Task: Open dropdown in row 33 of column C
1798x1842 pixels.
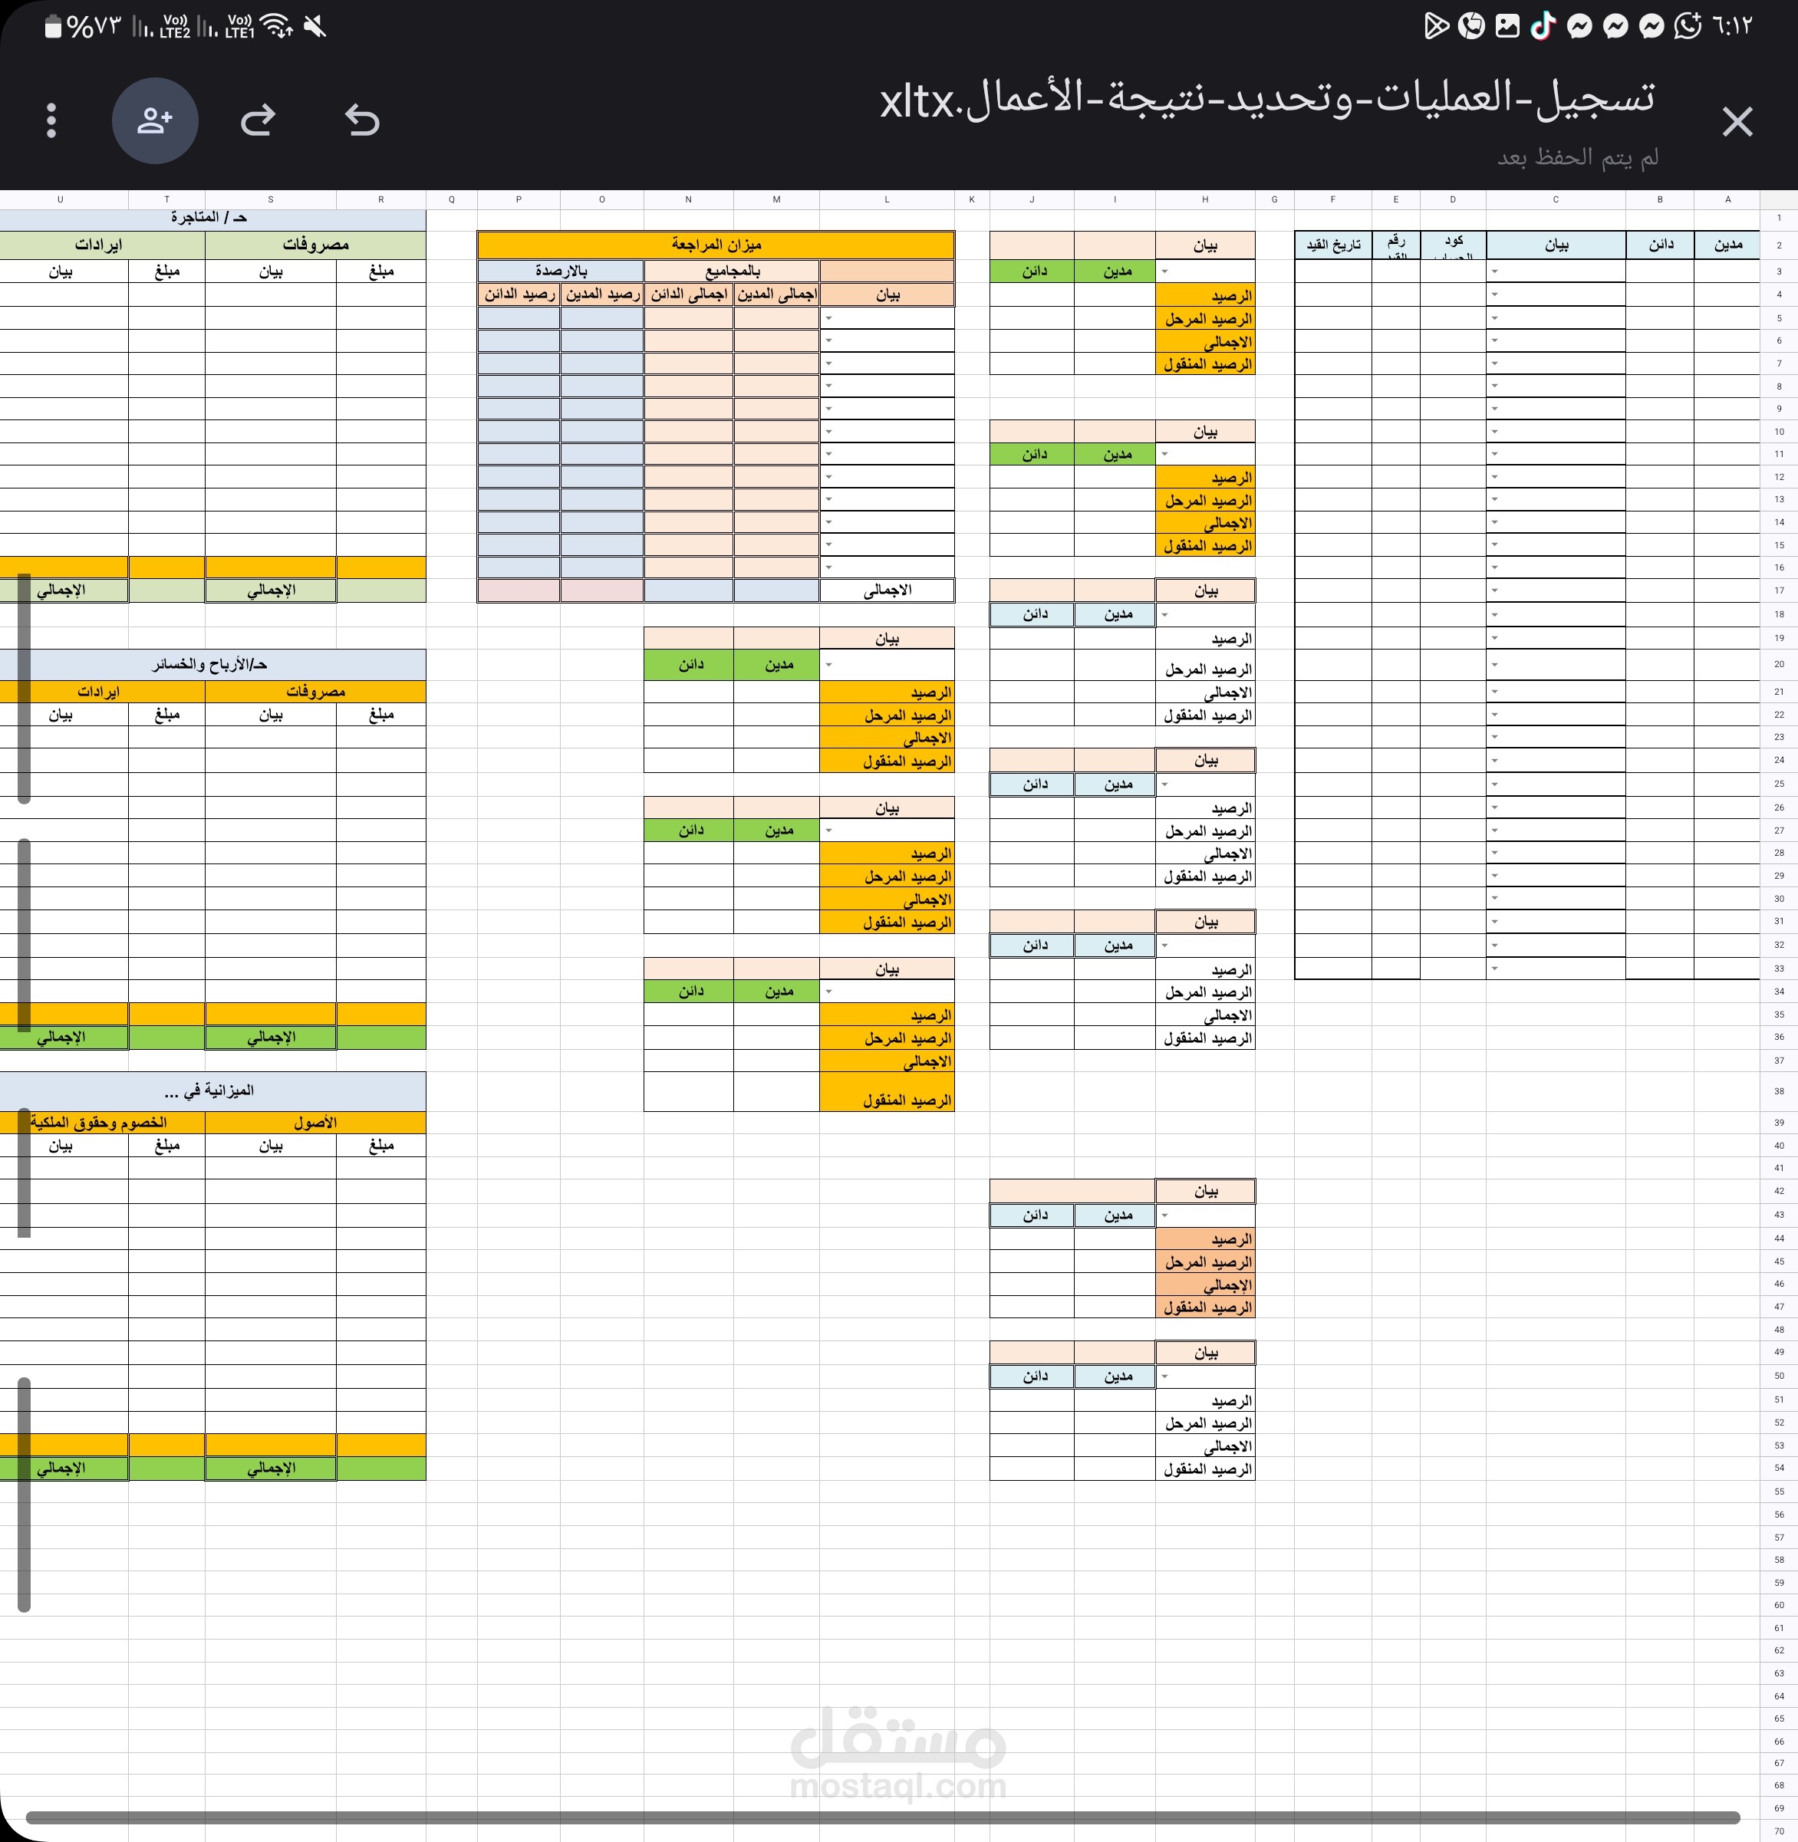Action: (1495, 968)
